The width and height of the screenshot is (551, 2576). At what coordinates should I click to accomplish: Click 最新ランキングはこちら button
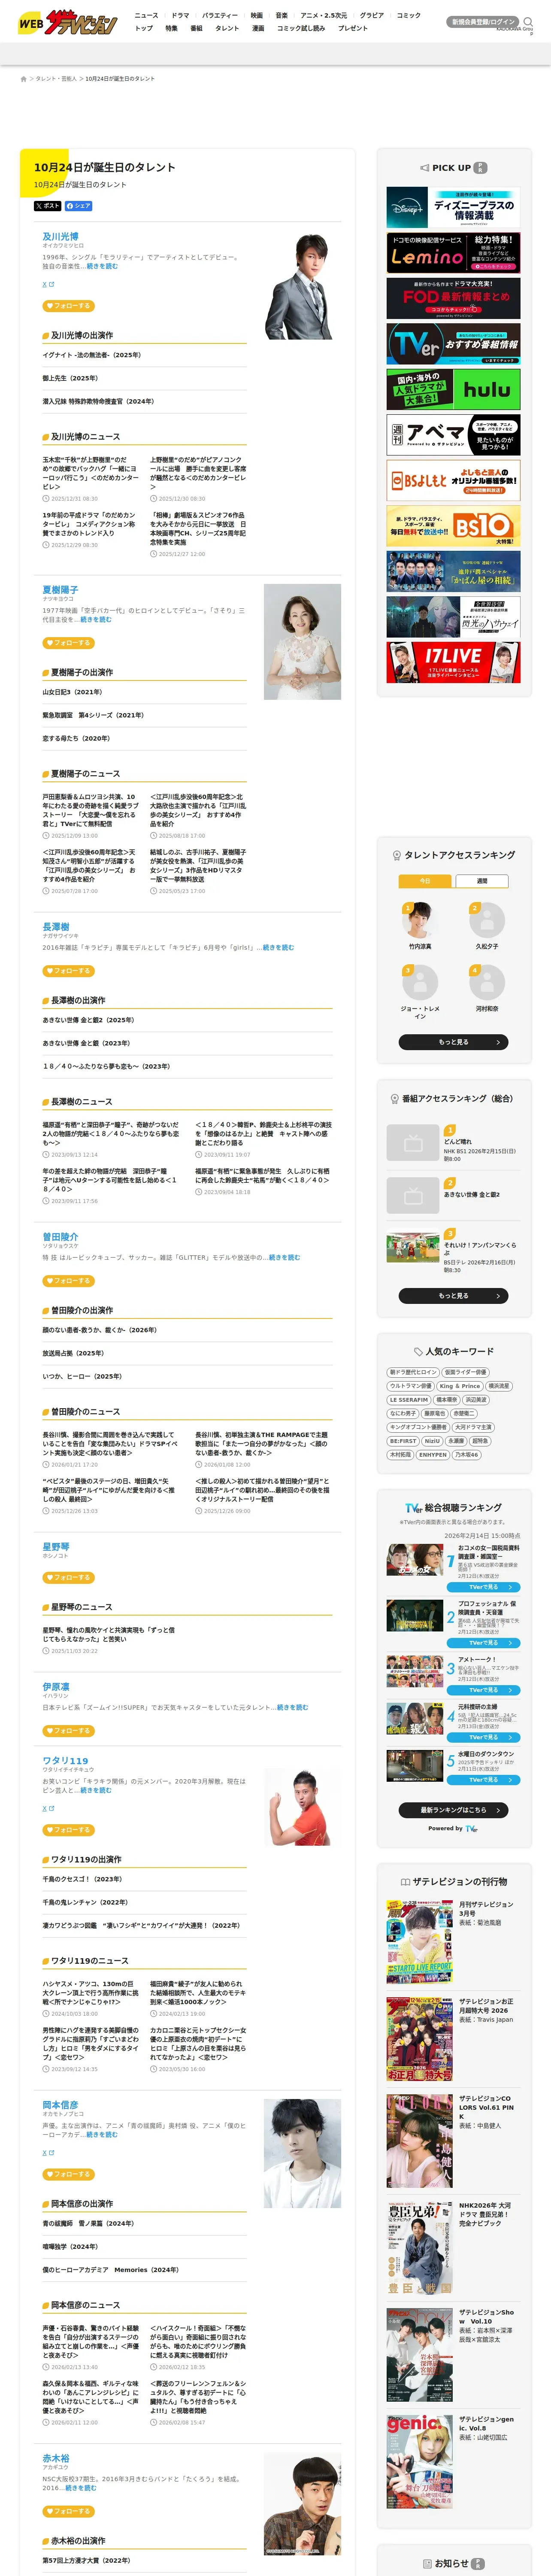(453, 1810)
